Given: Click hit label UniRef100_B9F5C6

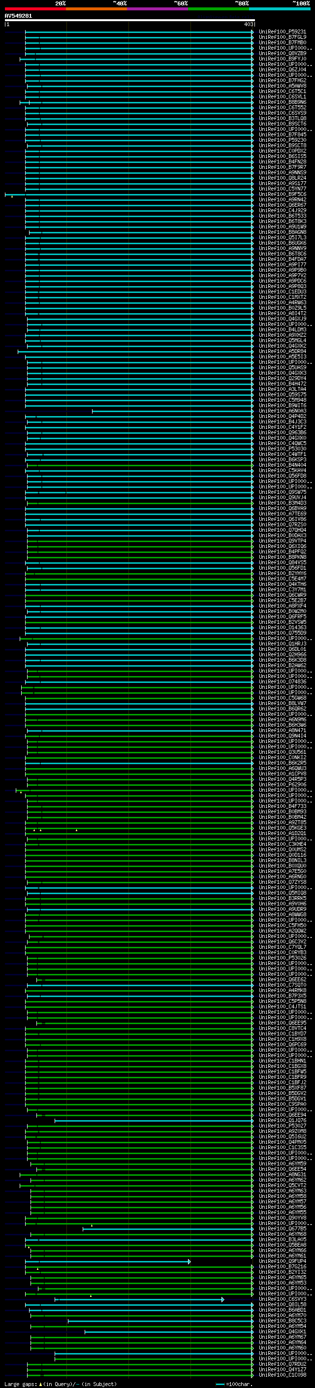Looking at the screenshot, I should 282,194.
